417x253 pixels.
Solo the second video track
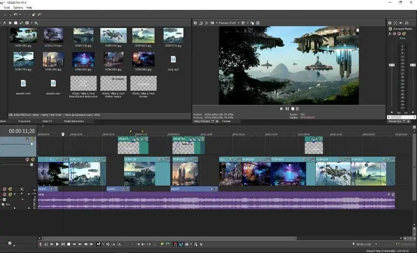click(33, 159)
